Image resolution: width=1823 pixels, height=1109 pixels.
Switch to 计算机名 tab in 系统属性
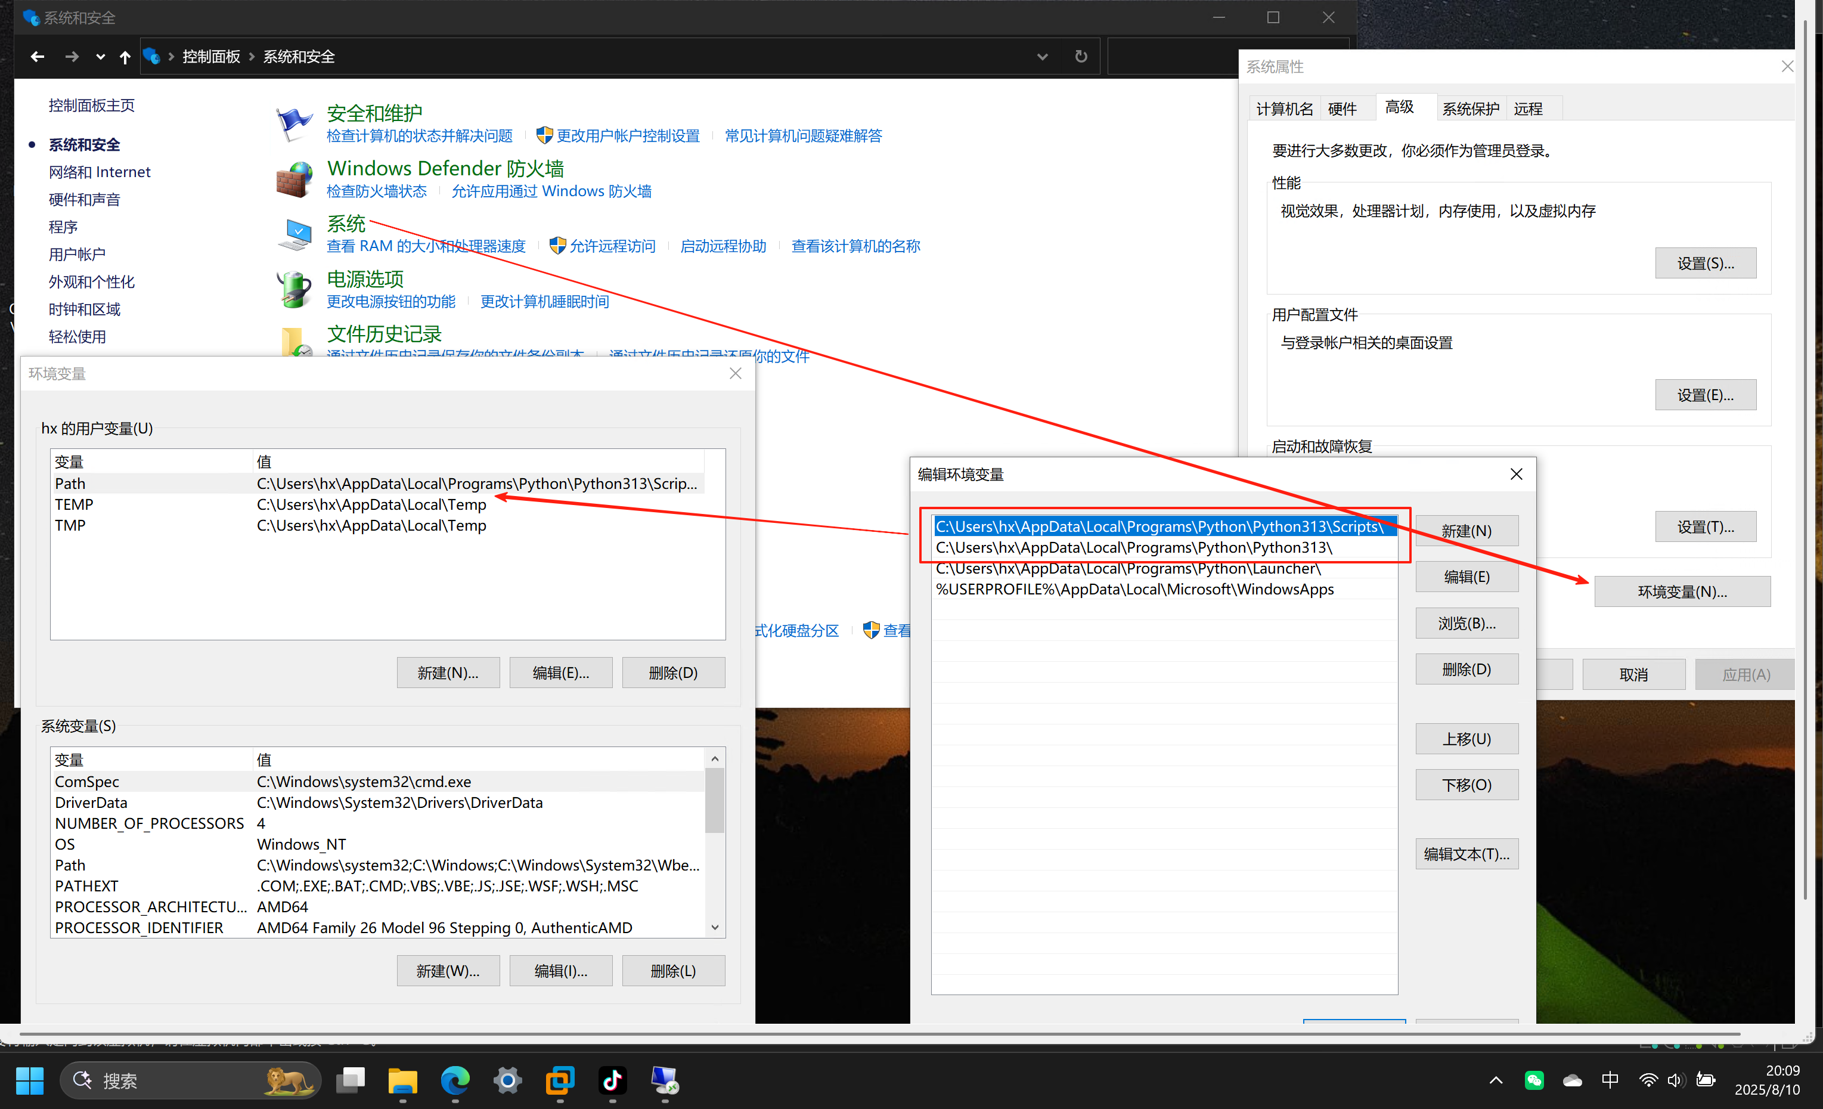(x=1284, y=109)
